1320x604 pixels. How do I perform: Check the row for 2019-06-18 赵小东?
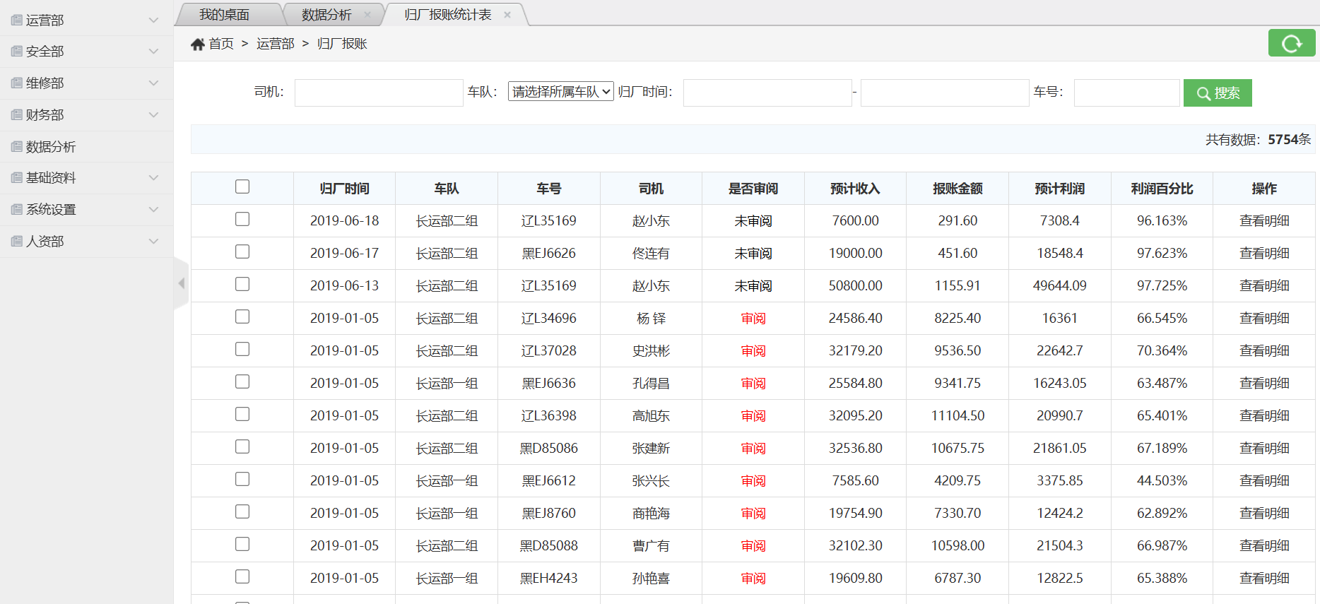click(x=242, y=219)
